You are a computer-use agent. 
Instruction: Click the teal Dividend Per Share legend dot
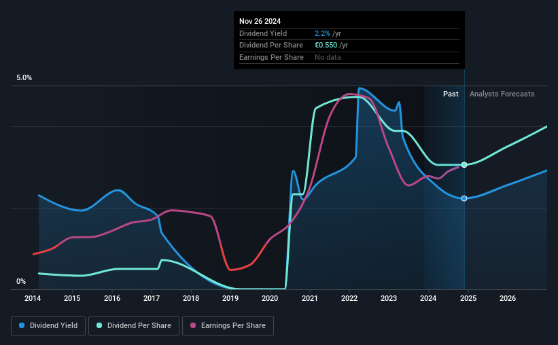99,325
